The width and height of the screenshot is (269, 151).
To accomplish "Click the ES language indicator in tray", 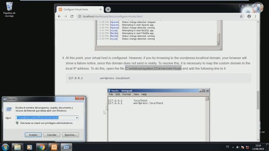I will tap(227, 147).
